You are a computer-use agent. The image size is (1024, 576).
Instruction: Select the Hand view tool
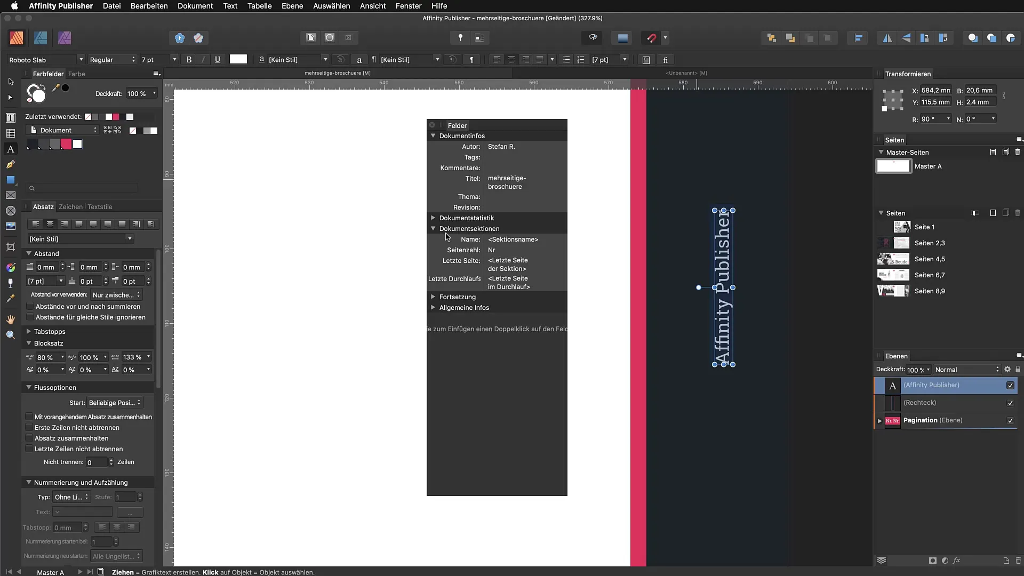pos(11,319)
